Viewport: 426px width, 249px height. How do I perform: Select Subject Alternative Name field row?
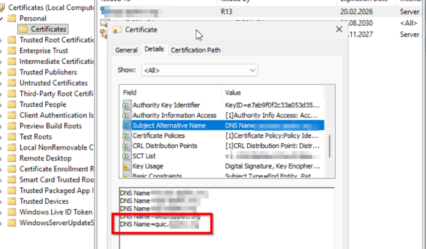tap(223, 125)
